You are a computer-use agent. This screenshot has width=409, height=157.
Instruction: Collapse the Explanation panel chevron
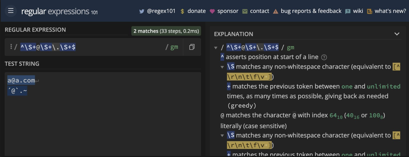click(x=397, y=34)
